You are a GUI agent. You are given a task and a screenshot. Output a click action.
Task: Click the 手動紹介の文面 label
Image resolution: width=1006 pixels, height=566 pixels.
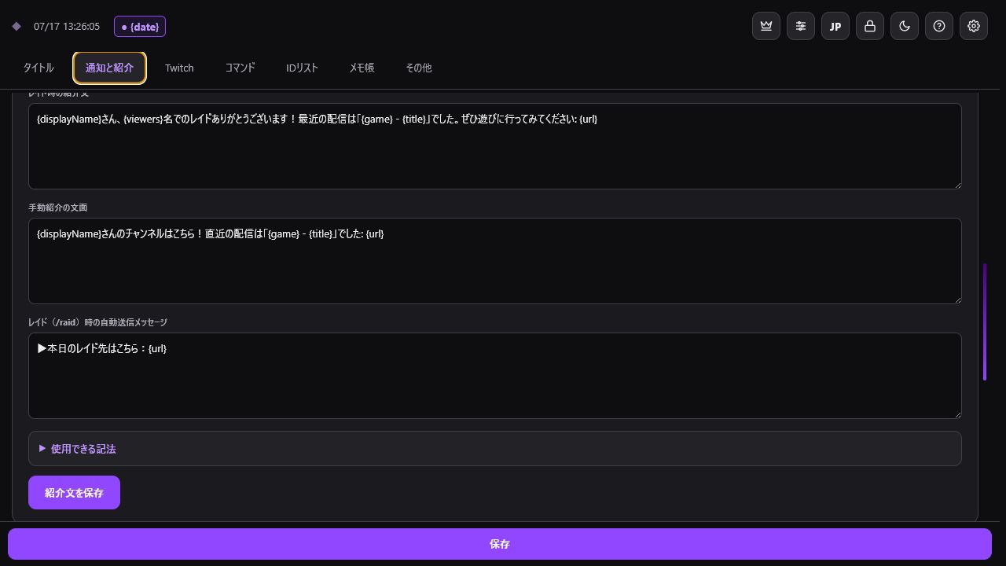58,208
